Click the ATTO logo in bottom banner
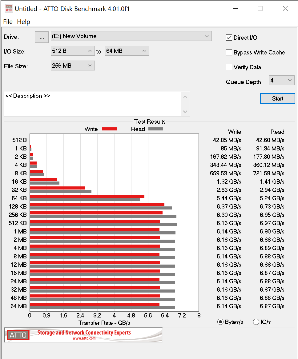The image size is (298, 359). 18,335
